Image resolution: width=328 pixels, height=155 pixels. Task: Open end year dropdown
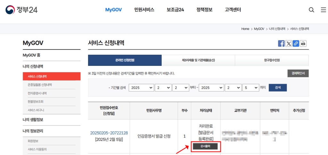click(211, 88)
